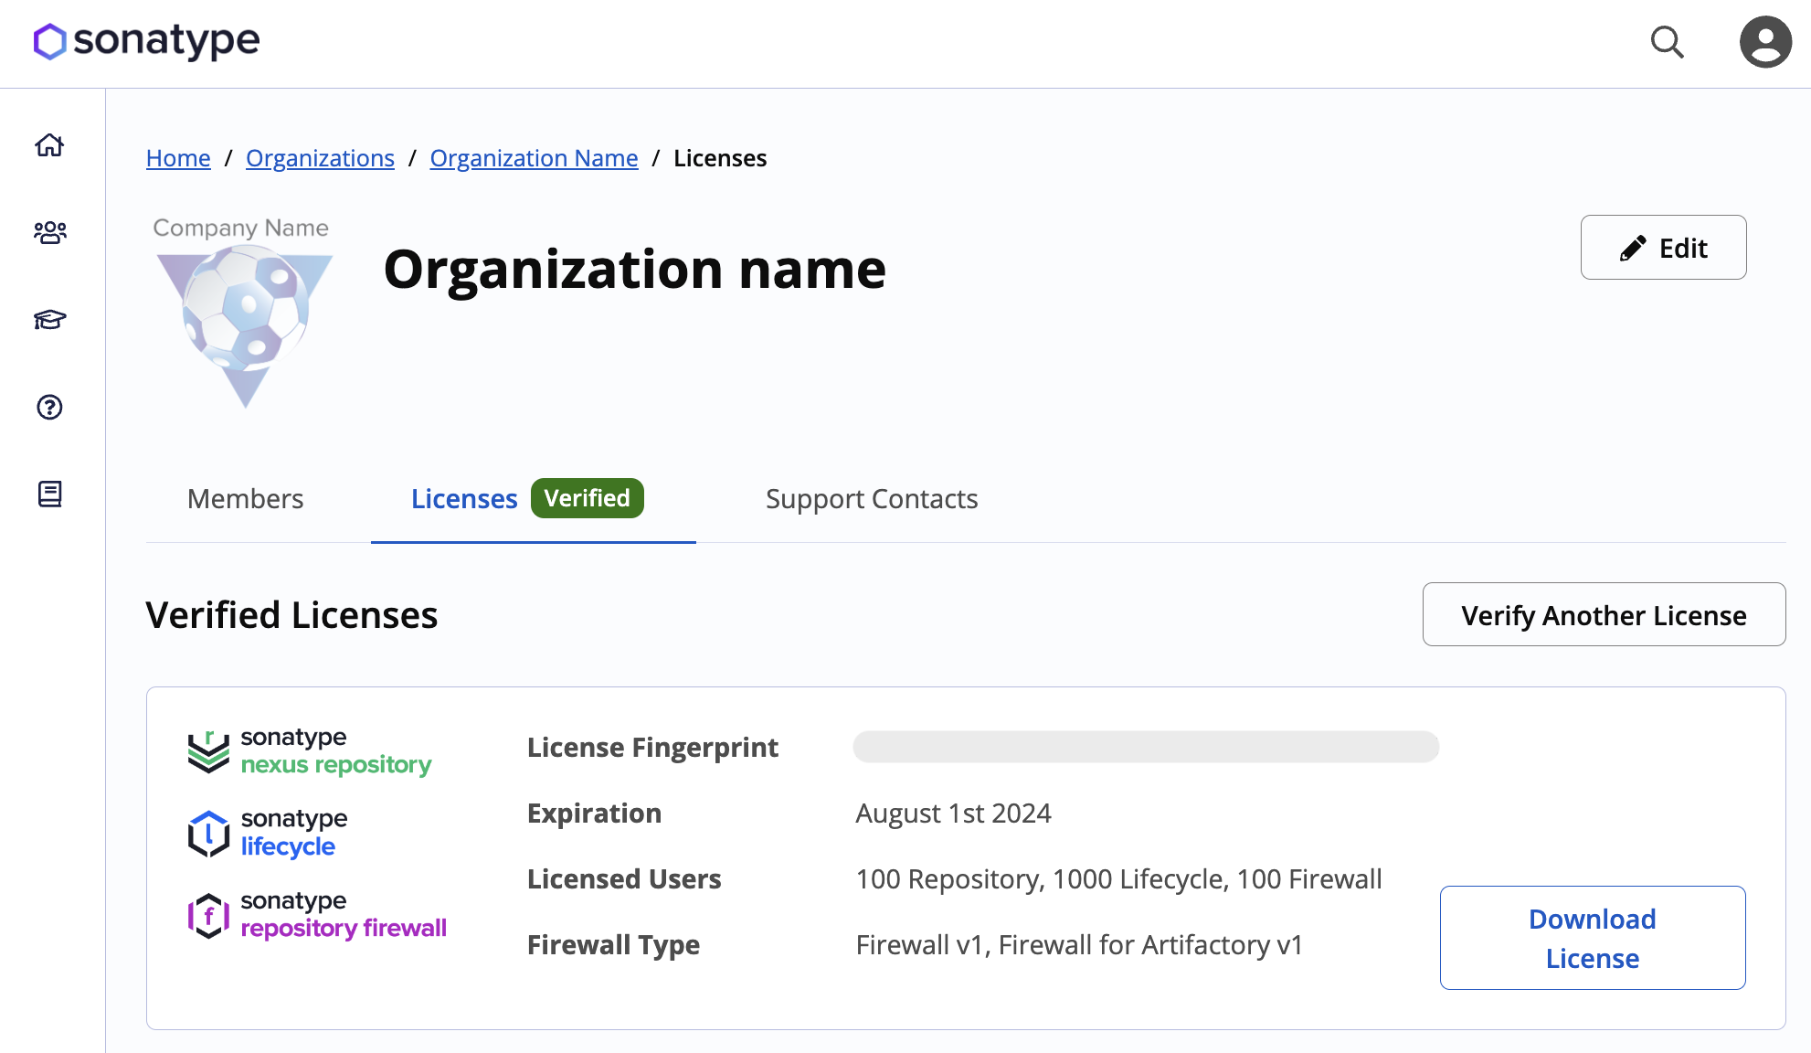Click the Sonatype logo in header
1811x1053 pixels.
click(146, 41)
